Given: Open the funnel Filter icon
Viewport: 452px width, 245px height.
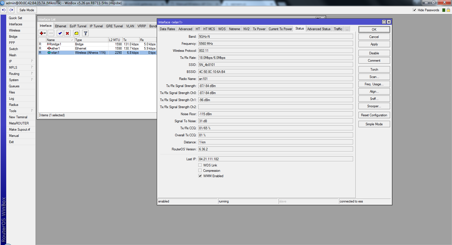Looking at the screenshot, I should [x=86, y=33].
